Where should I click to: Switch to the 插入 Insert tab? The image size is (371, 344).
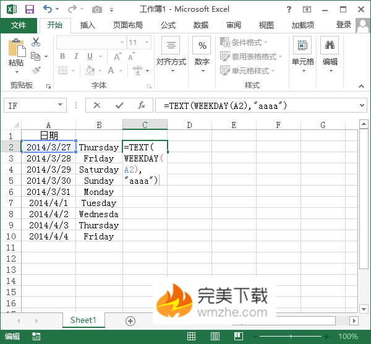pyautogui.click(x=87, y=25)
